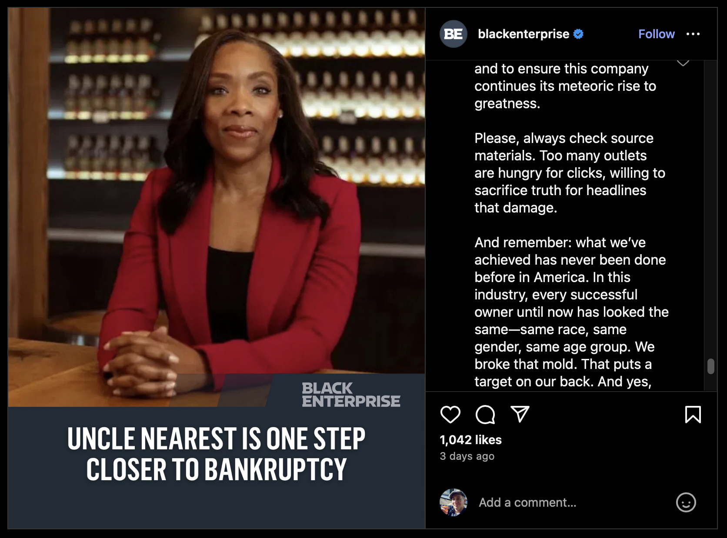Screen dimensions: 727x538
Task: Like the caption using the small heart
Action: [683, 63]
